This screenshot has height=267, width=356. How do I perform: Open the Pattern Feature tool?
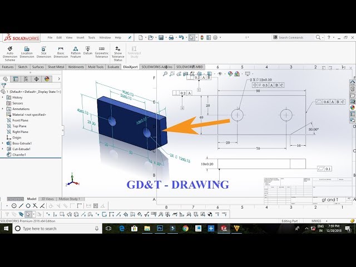tap(76, 52)
